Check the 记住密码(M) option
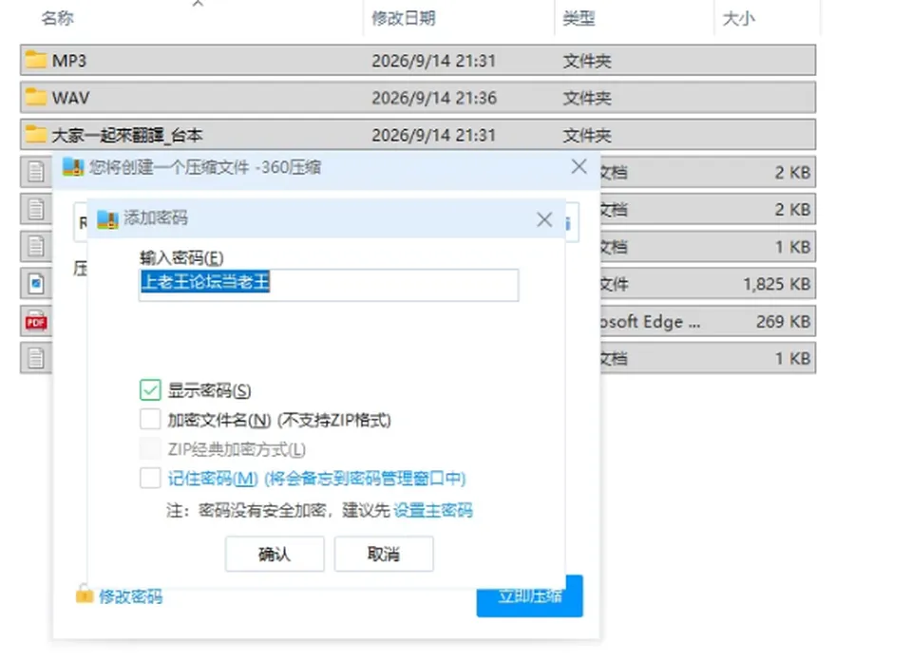This screenshot has width=912, height=660. click(150, 478)
